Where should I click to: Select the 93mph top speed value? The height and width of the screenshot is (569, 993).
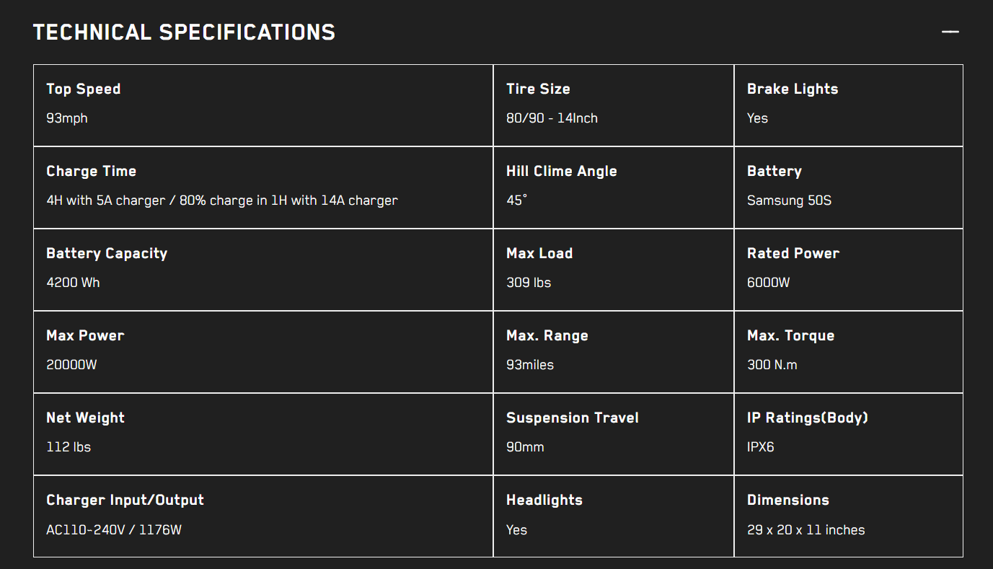point(67,118)
